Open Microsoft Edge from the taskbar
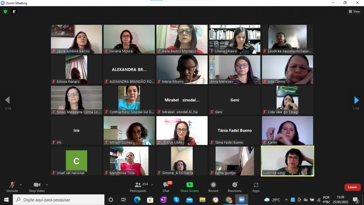This screenshot has width=364, height=205. (x=137, y=200)
